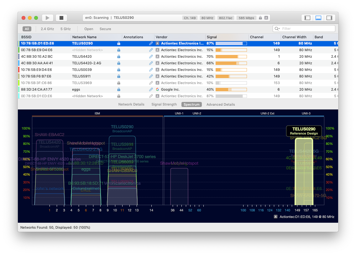Toggle the left sidebar panel icon
The width and height of the screenshot is (356, 255).
(x=307, y=18)
